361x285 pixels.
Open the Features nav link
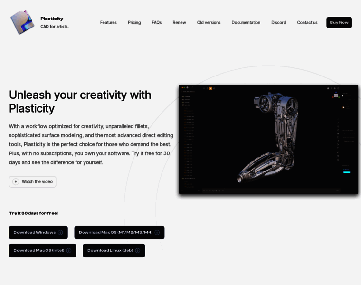(108, 22)
